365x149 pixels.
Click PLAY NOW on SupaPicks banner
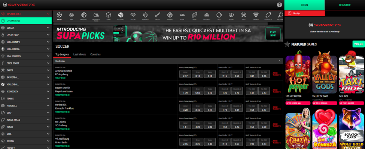(x=273, y=34)
